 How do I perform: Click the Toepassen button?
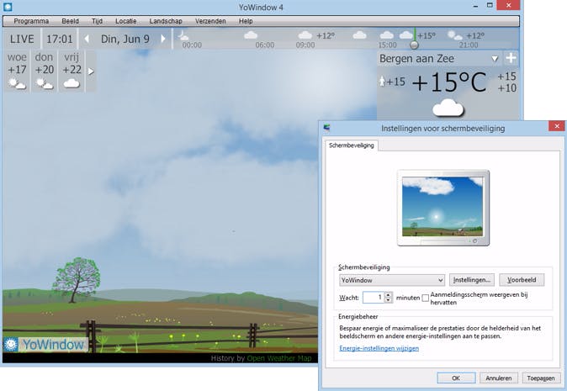541,378
